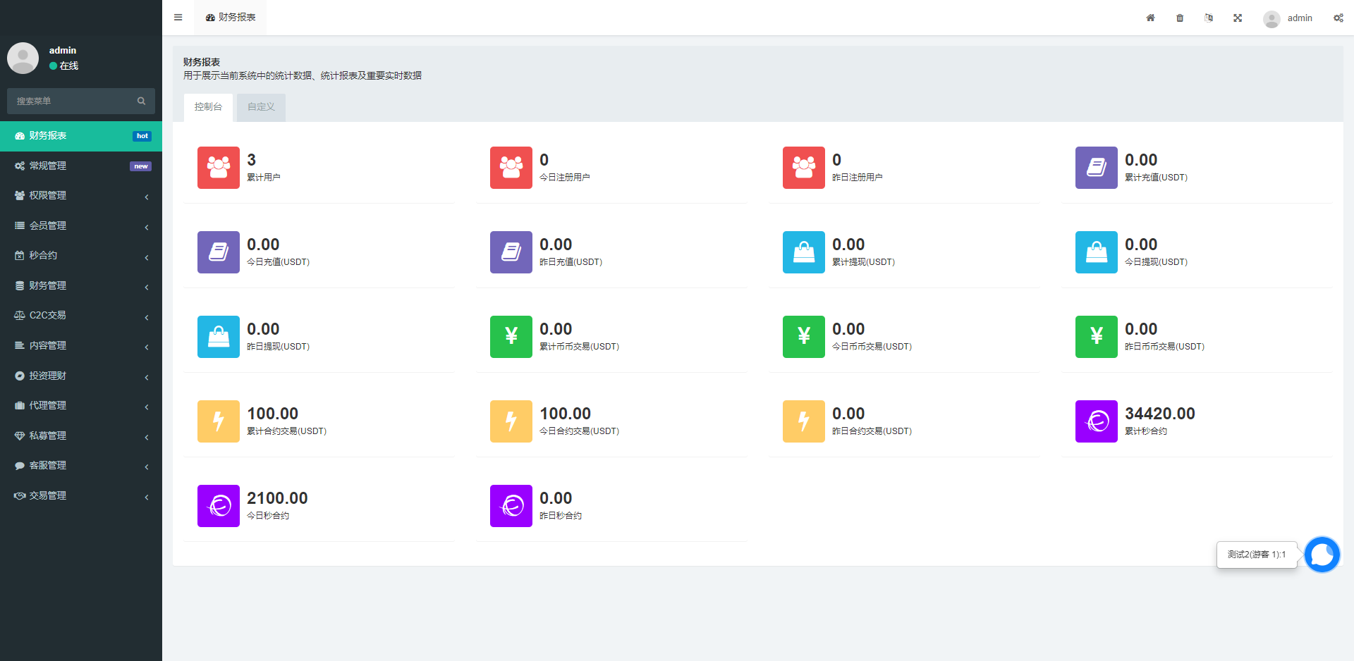Viewport: 1354px width, 661px height.
Task: Select the 控制台 tab
Action: 208,107
